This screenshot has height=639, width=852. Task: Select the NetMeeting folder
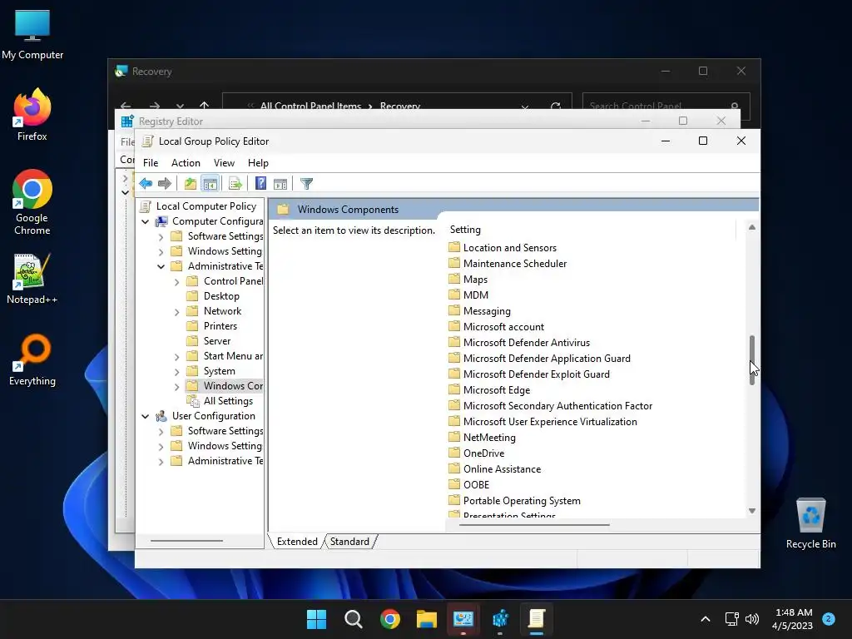[x=489, y=438]
